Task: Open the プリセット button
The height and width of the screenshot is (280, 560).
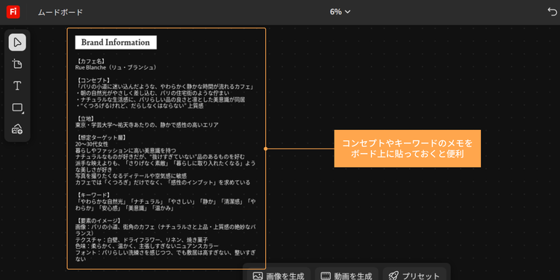Action: pyautogui.click(x=414, y=276)
